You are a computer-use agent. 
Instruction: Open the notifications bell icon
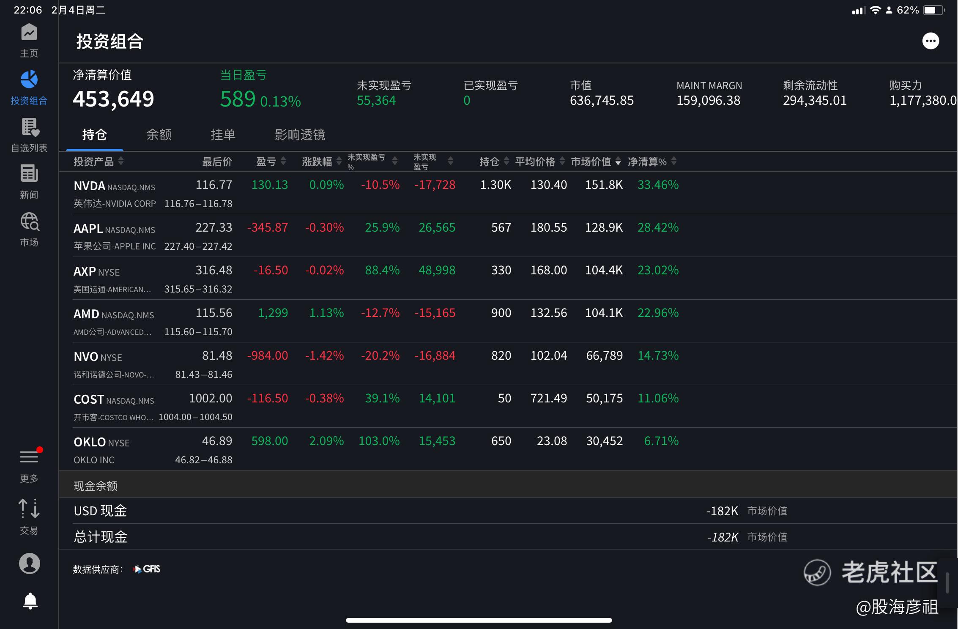click(x=30, y=601)
